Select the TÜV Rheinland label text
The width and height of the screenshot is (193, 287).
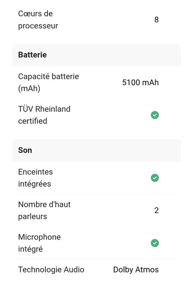[x=44, y=109]
